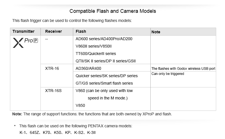Click the Compatible Flash and Camera Models heading
This screenshot has width=225, height=139.
113,11
